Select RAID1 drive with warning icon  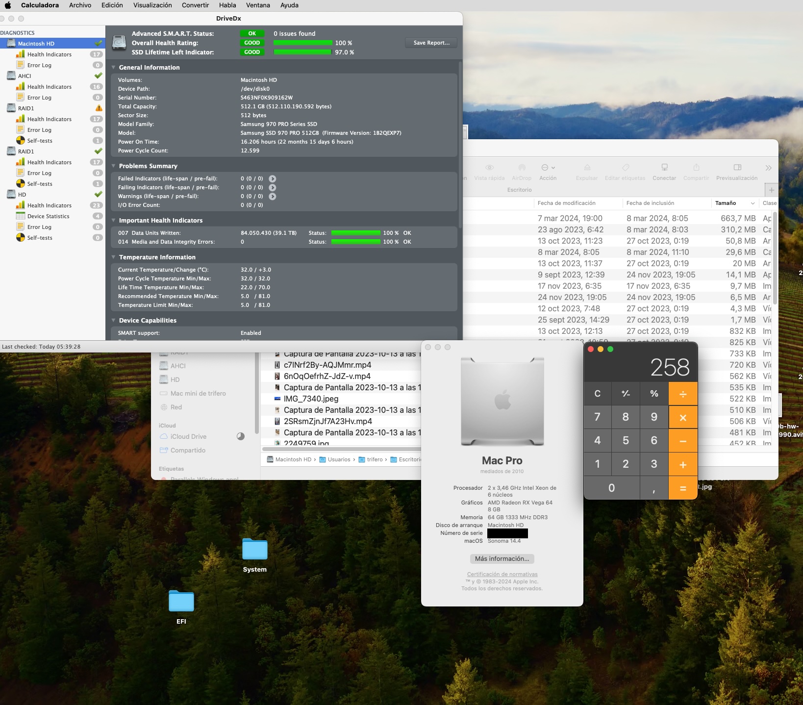pyautogui.click(x=52, y=108)
